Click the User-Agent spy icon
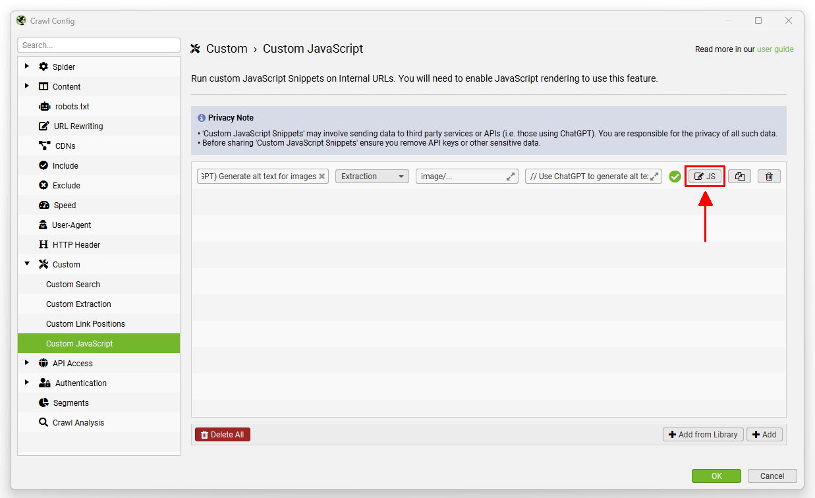This screenshot has height=498, width=815. (x=43, y=225)
